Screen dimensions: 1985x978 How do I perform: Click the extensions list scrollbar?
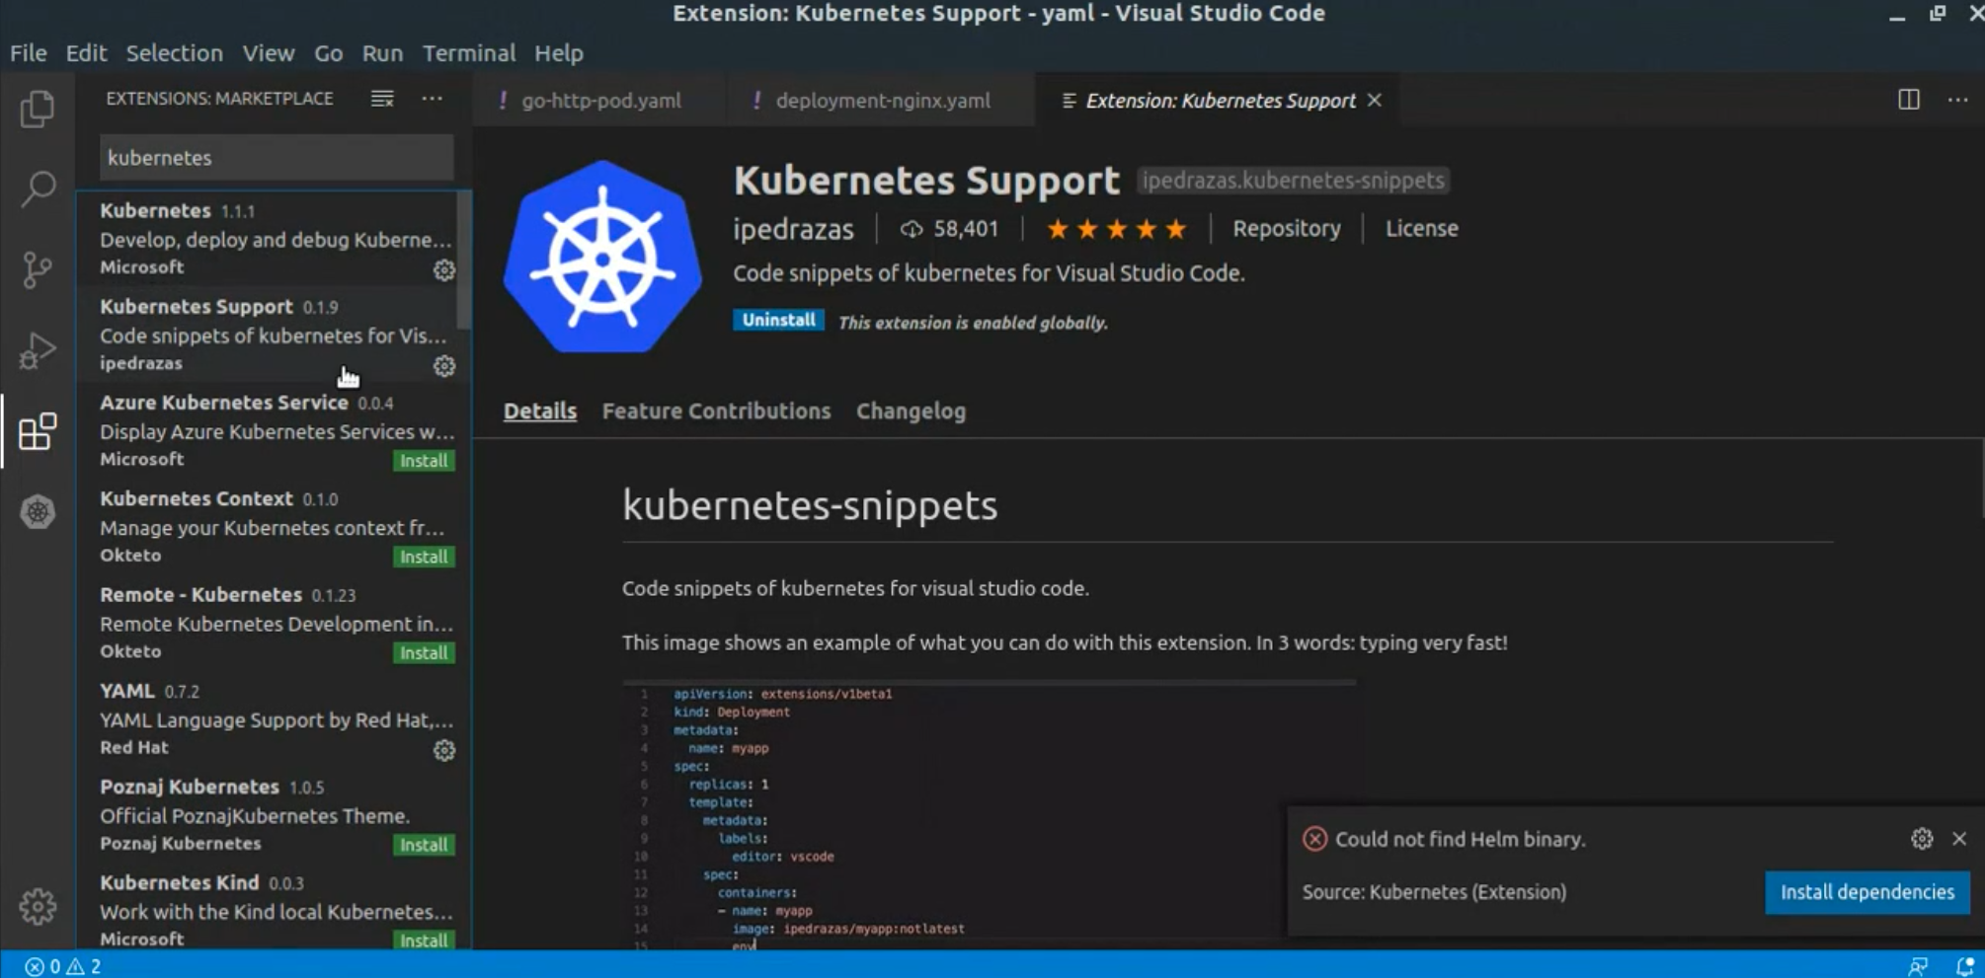click(x=464, y=261)
